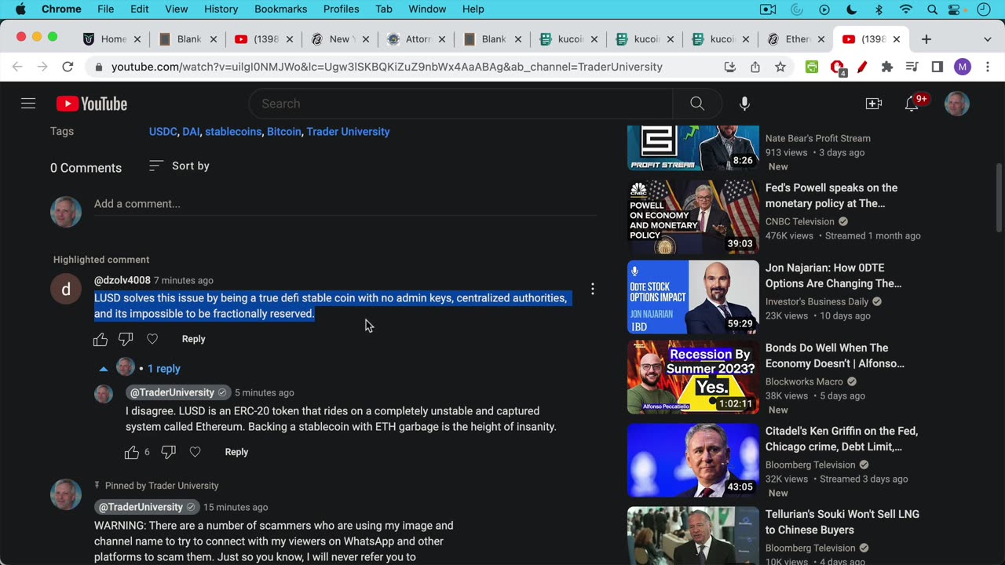Open the Create video camera icon
Viewport: 1005px width, 565px height.
point(874,104)
